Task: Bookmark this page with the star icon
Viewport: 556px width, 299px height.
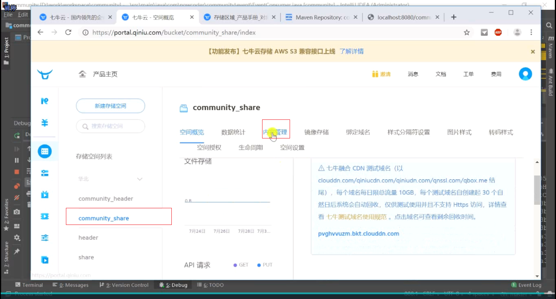Action: (x=467, y=33)
